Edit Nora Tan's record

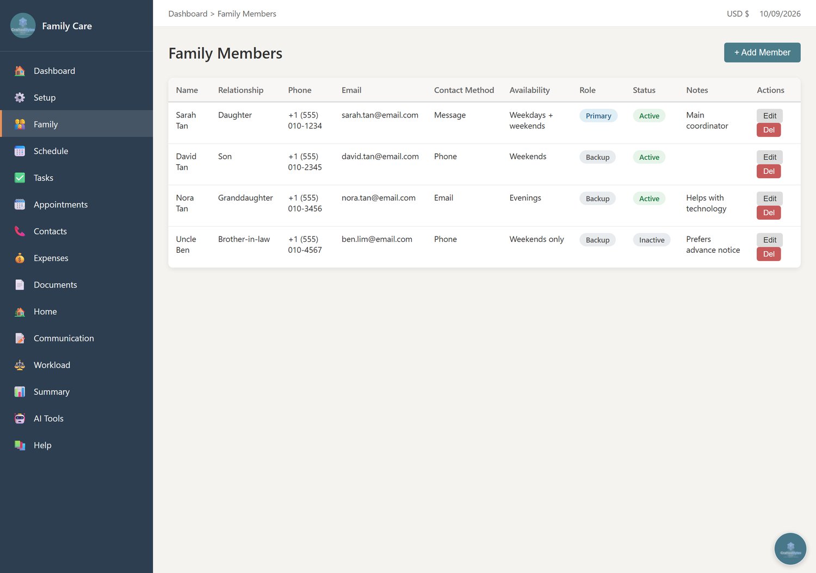[770, 198]
